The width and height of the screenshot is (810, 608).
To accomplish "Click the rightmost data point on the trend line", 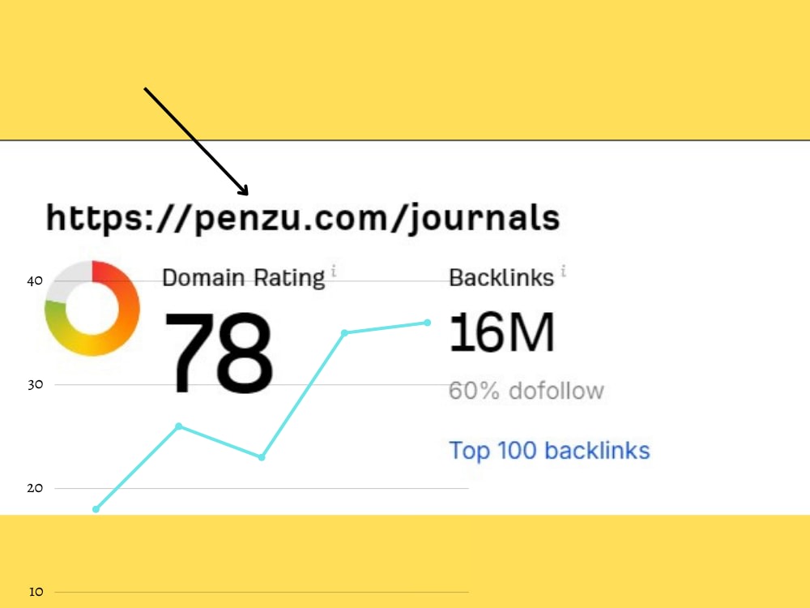I will tap(427, 323).
